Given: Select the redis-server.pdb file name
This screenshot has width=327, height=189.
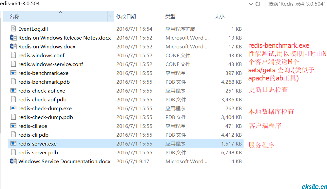Looking at the screenshot, I should [38, 153].
